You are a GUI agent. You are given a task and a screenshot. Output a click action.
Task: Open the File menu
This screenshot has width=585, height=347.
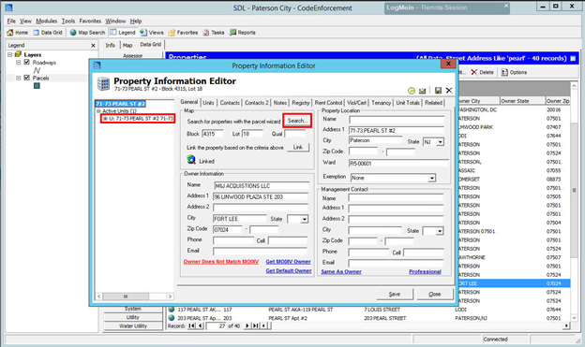11,21
